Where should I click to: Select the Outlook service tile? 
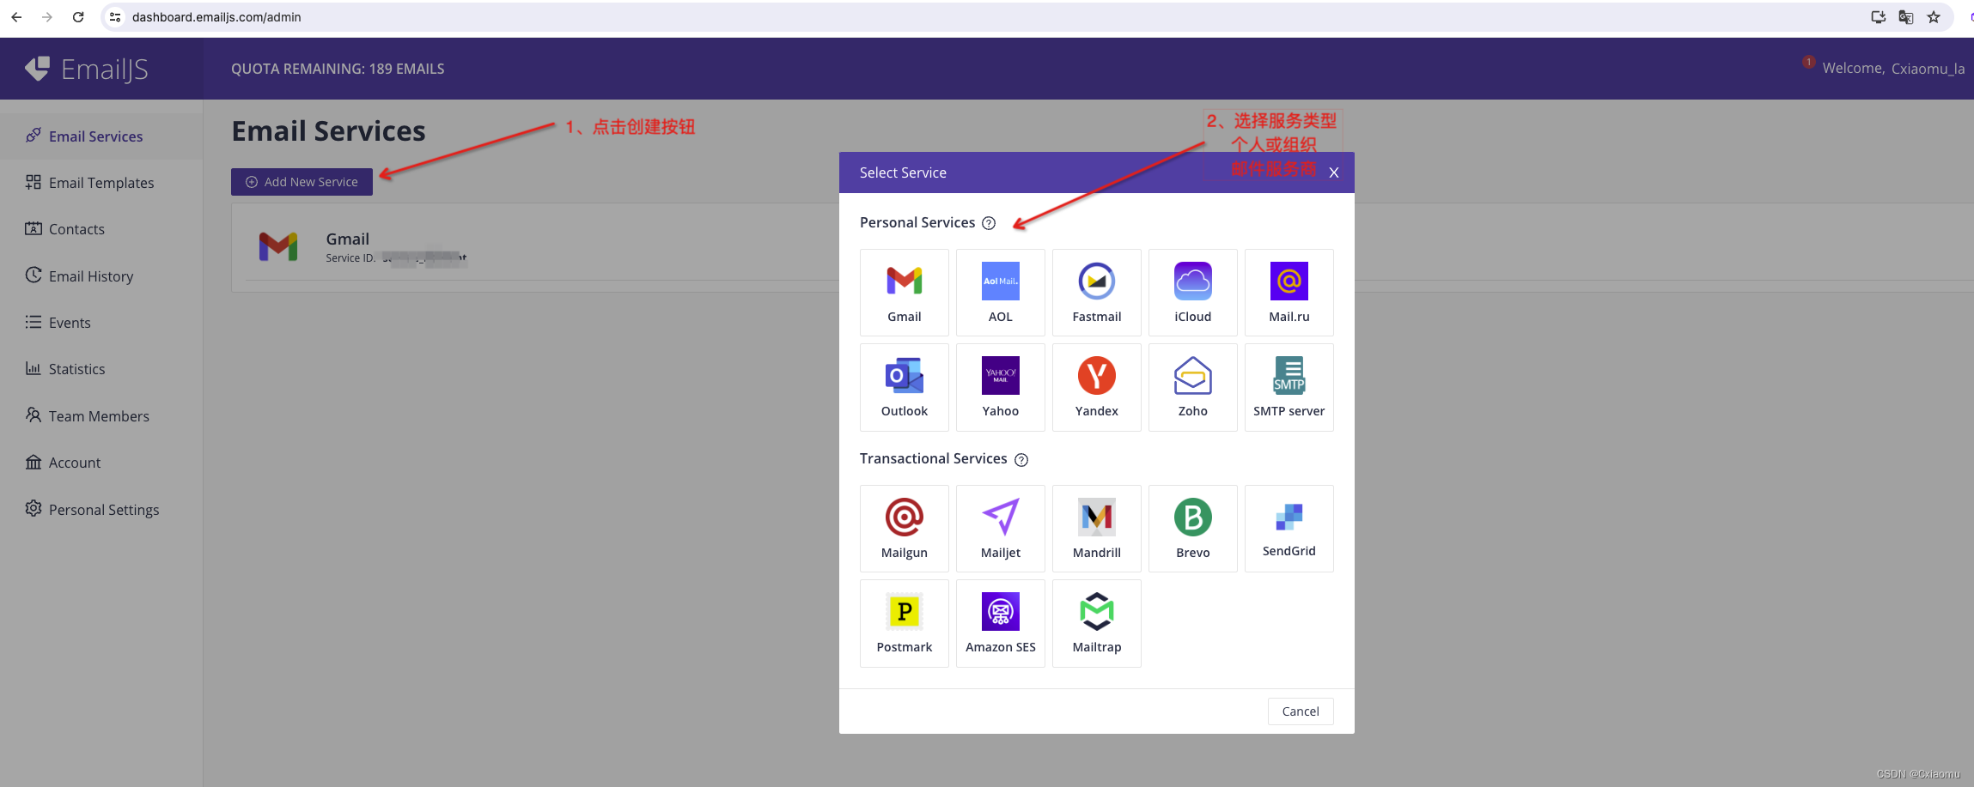[904, 386]
